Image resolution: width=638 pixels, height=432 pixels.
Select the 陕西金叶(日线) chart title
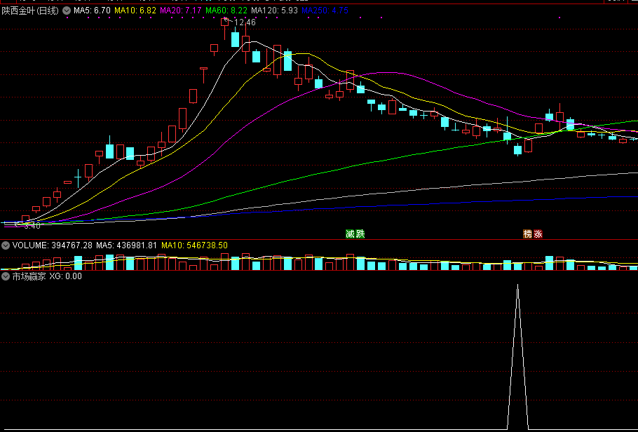pos(31,11)
